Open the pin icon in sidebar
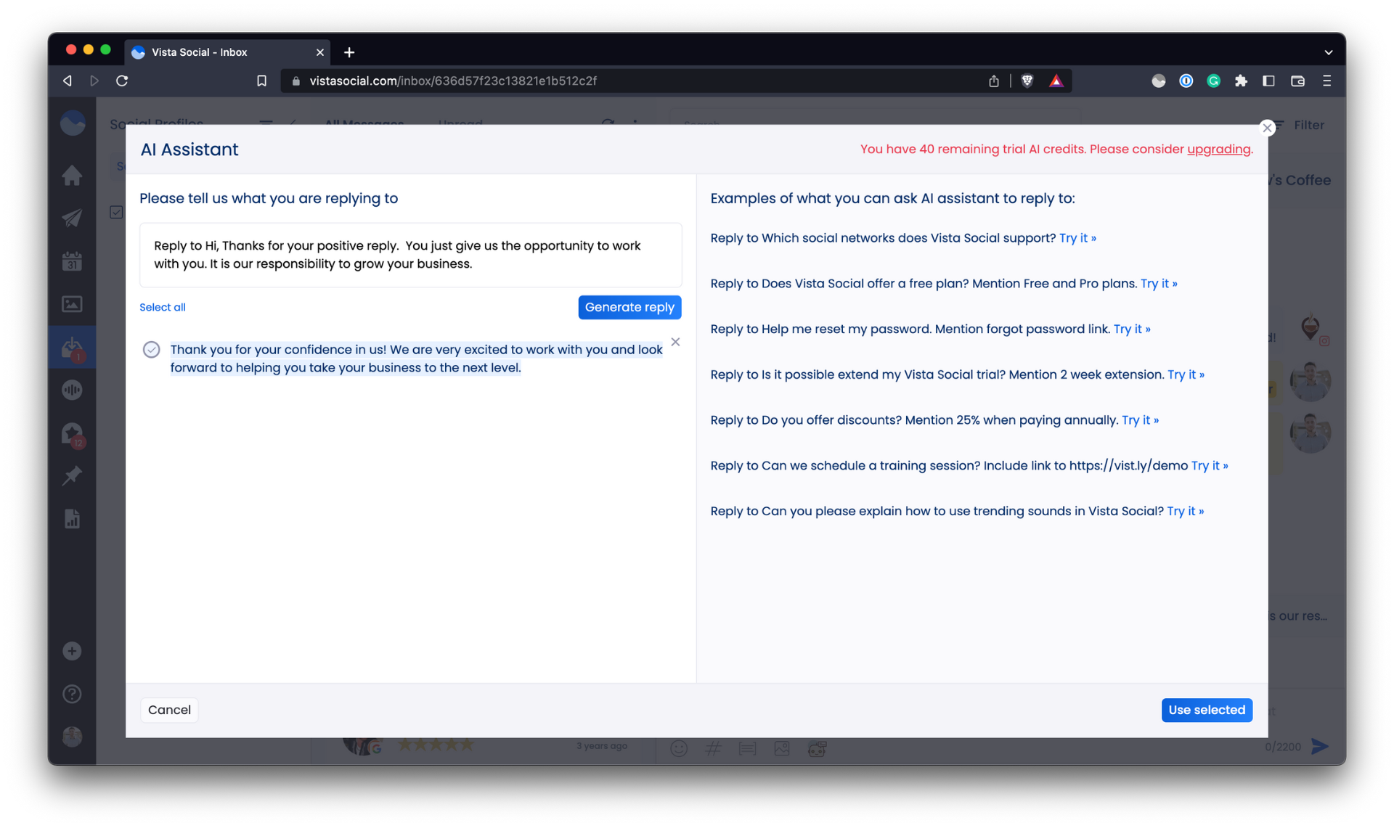The height and width of the screenshot is (823, 1394). coord(72,476)
